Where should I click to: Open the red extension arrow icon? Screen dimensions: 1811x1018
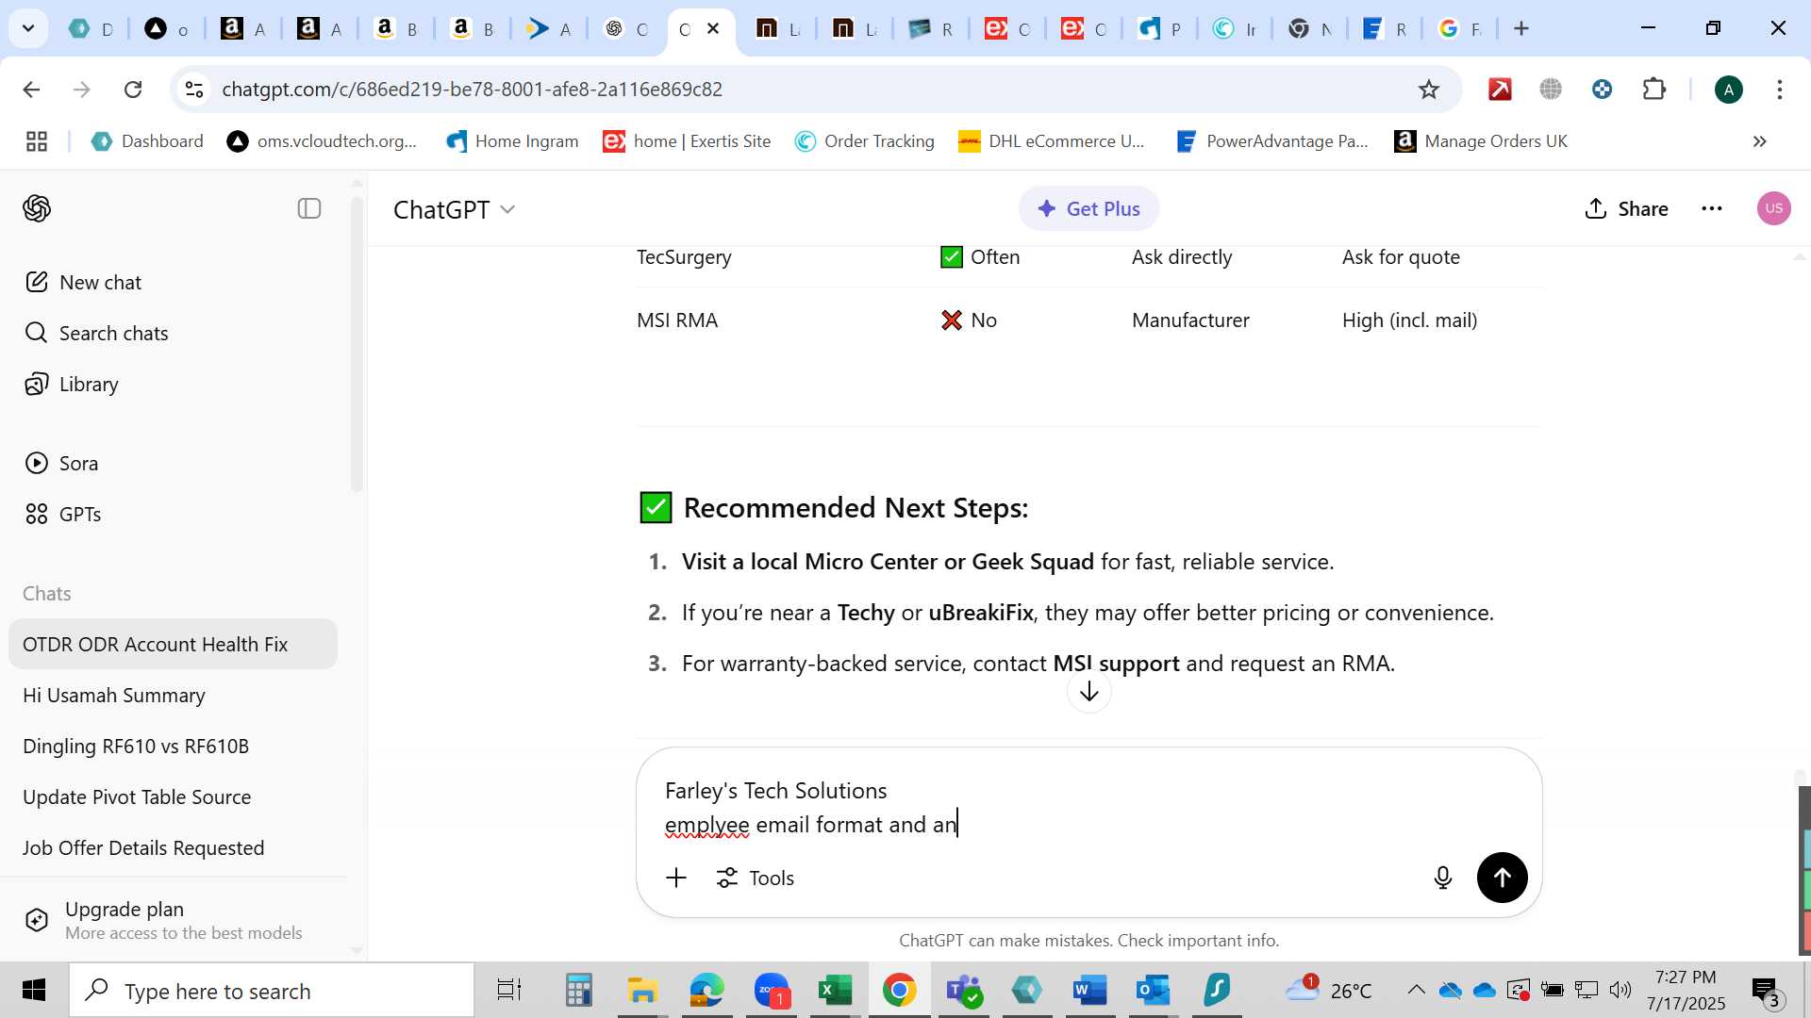click(1500, 90)
